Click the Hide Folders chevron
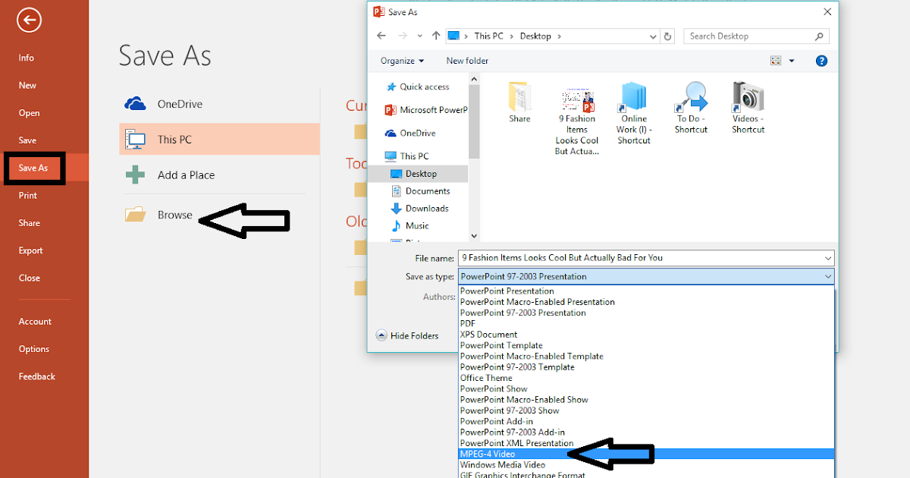 point(381,335)
